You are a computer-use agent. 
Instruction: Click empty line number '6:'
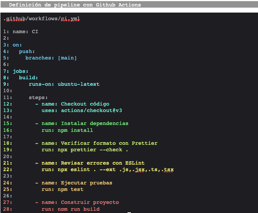pyautogui.click(x=6, y=64)
